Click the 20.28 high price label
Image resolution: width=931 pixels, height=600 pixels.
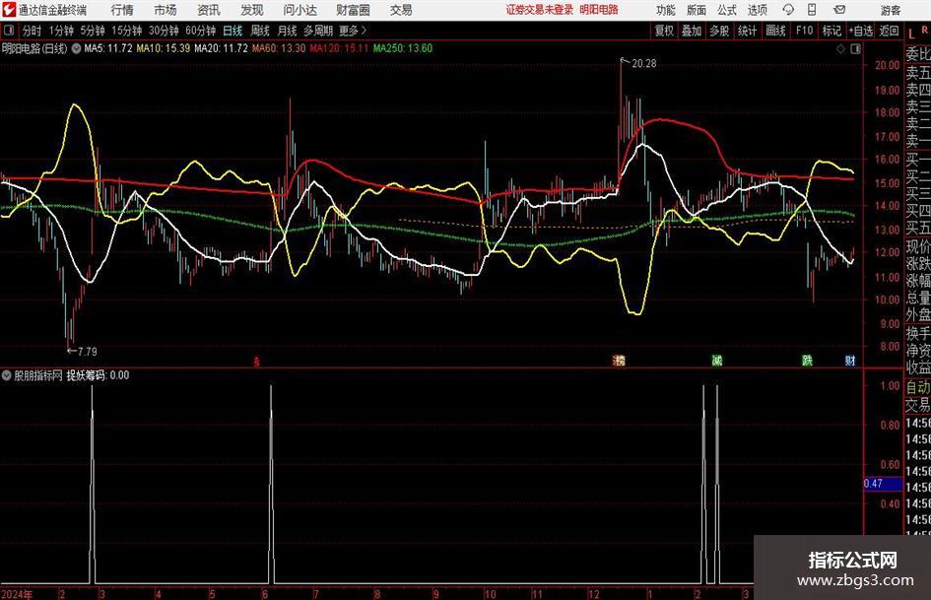644,63
